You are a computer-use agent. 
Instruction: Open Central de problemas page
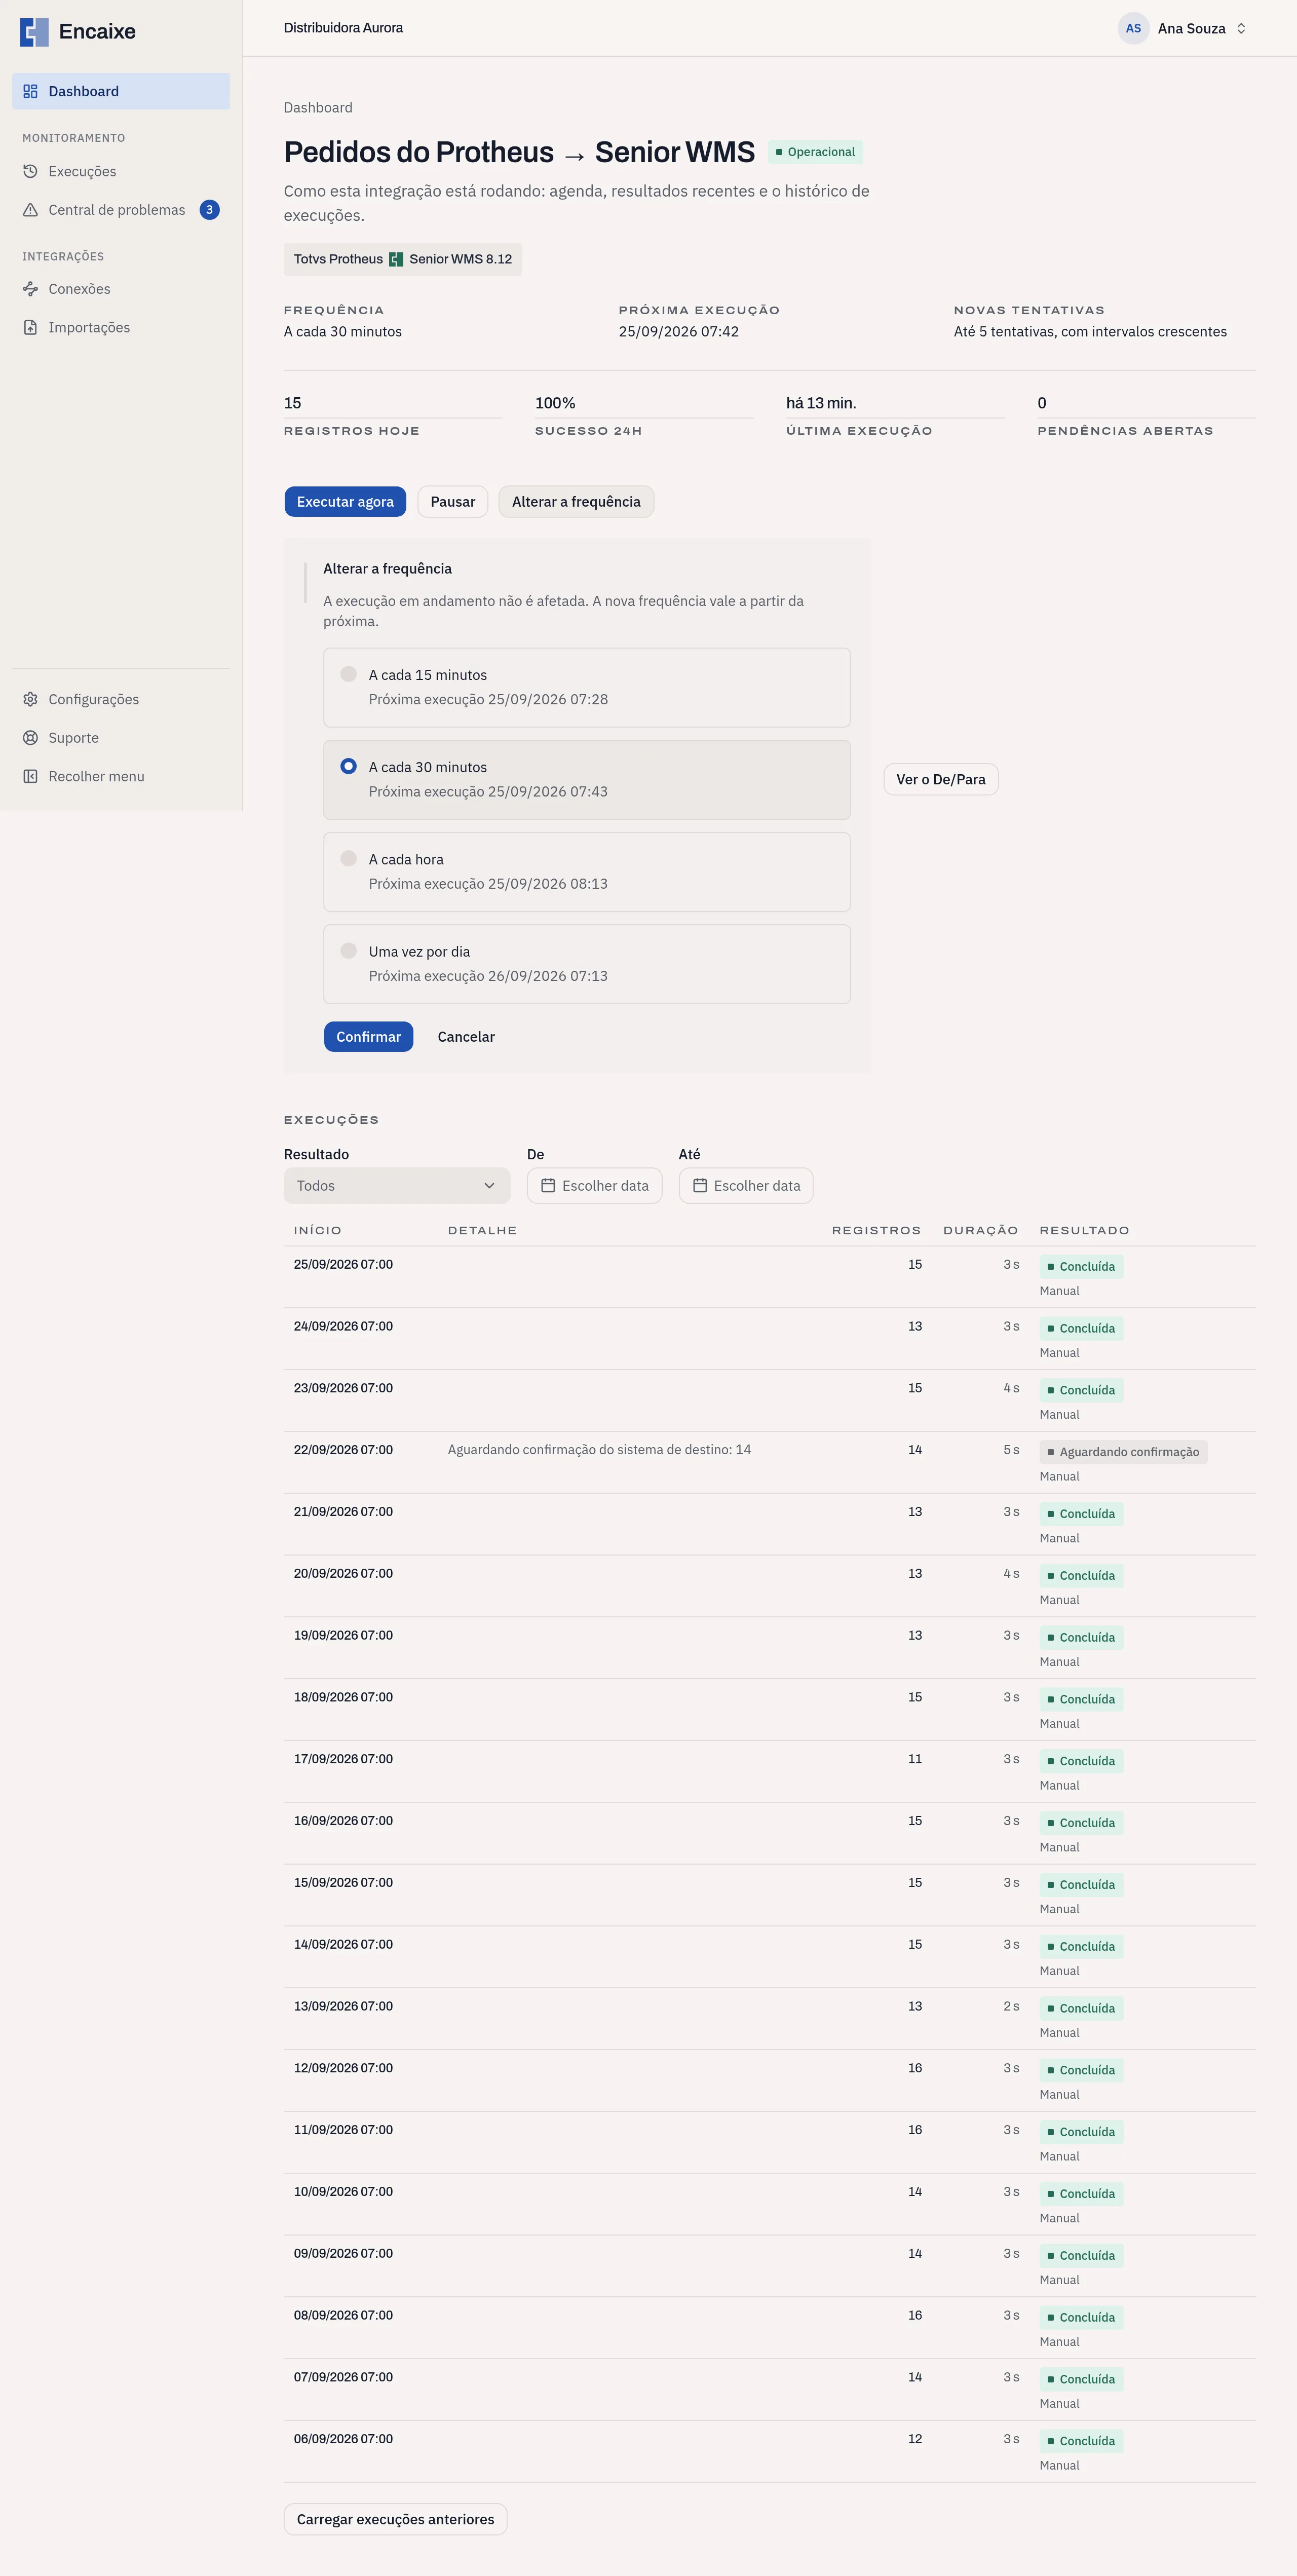(x=121, y=210)
